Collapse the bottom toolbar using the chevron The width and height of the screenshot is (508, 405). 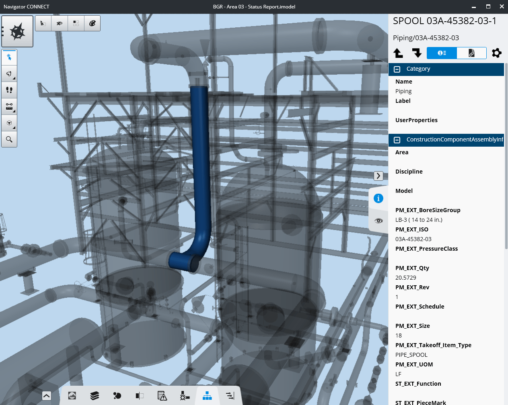click(46, 396)
